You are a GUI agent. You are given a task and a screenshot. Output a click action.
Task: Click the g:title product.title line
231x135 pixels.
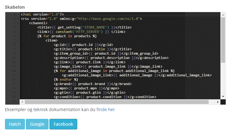click(93, 49)
